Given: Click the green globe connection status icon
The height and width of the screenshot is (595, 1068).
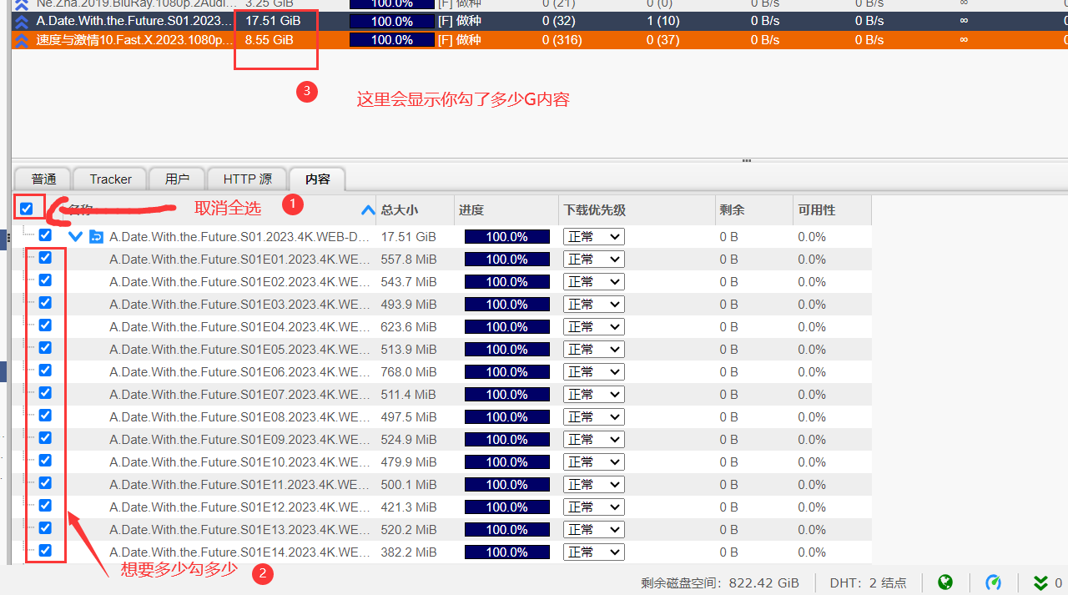Looking at the screenshot, I should click(945, 582).
